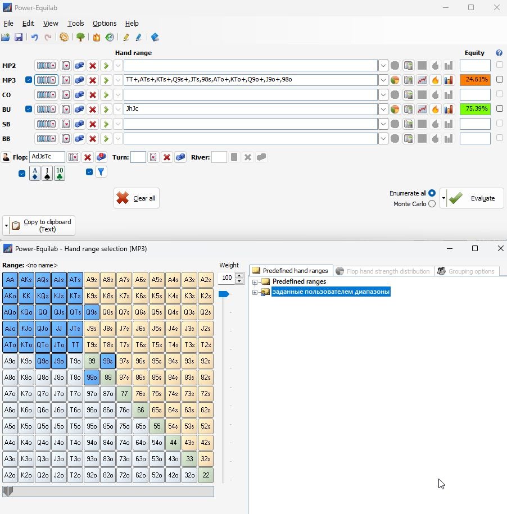507x514 pixels.
Task: Open the File menu
Action: (8, 24)
